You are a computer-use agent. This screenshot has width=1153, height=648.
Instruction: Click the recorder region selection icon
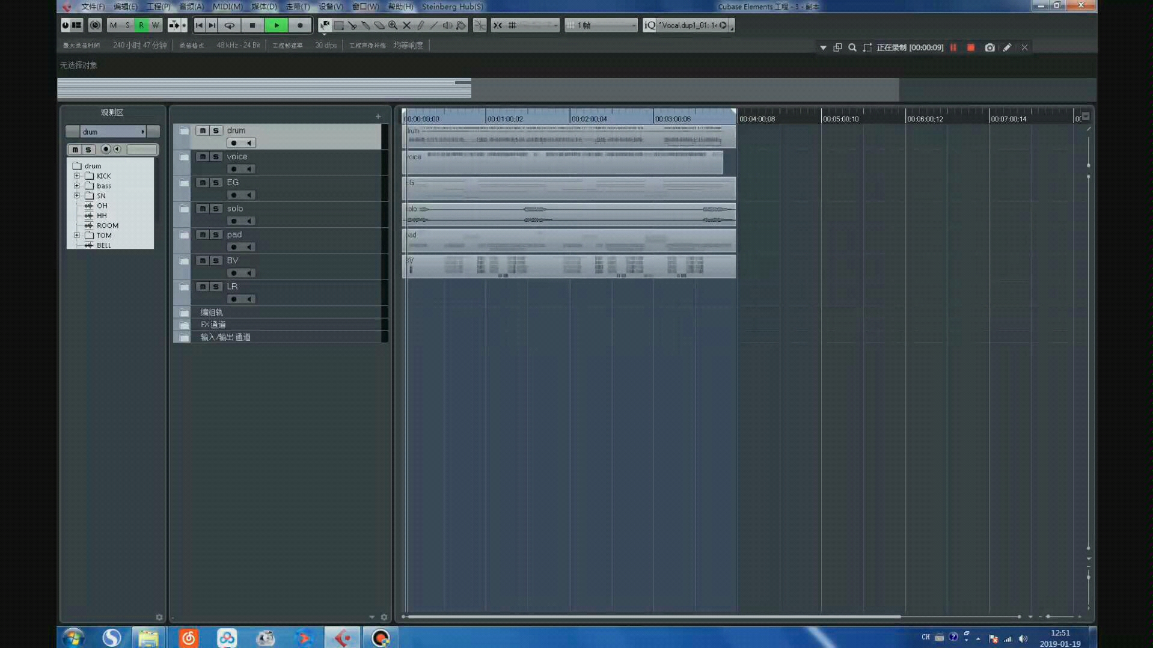(867, 47)
